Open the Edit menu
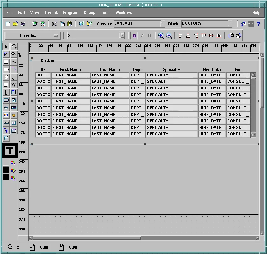 pos(21,13)
